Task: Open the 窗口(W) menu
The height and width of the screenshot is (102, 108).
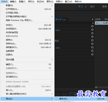Action: [x=68, y=2]
